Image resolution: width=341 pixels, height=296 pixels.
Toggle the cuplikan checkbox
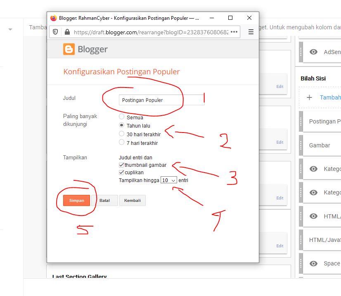tap(121, 173)
